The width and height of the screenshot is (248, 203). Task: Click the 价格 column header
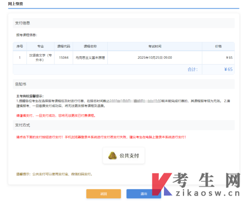click(218, 46)
